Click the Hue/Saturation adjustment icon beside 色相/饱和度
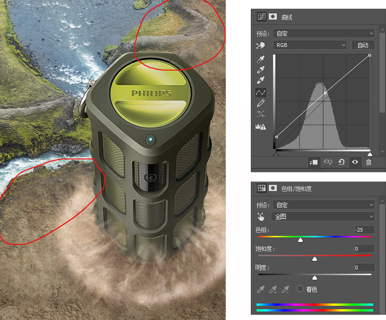Viewport: 386px width, 320px height. click(x=262, y=188)
